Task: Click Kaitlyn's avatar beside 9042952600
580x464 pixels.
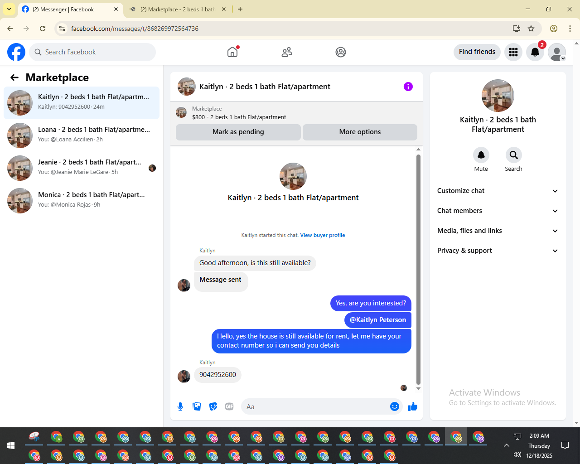Action: coord(184,377)
